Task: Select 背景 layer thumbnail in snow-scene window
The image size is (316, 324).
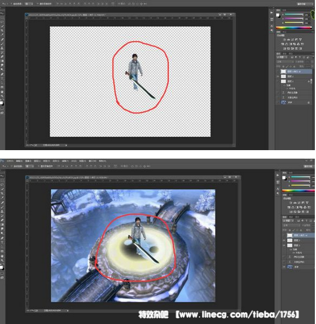Action: 290,267
